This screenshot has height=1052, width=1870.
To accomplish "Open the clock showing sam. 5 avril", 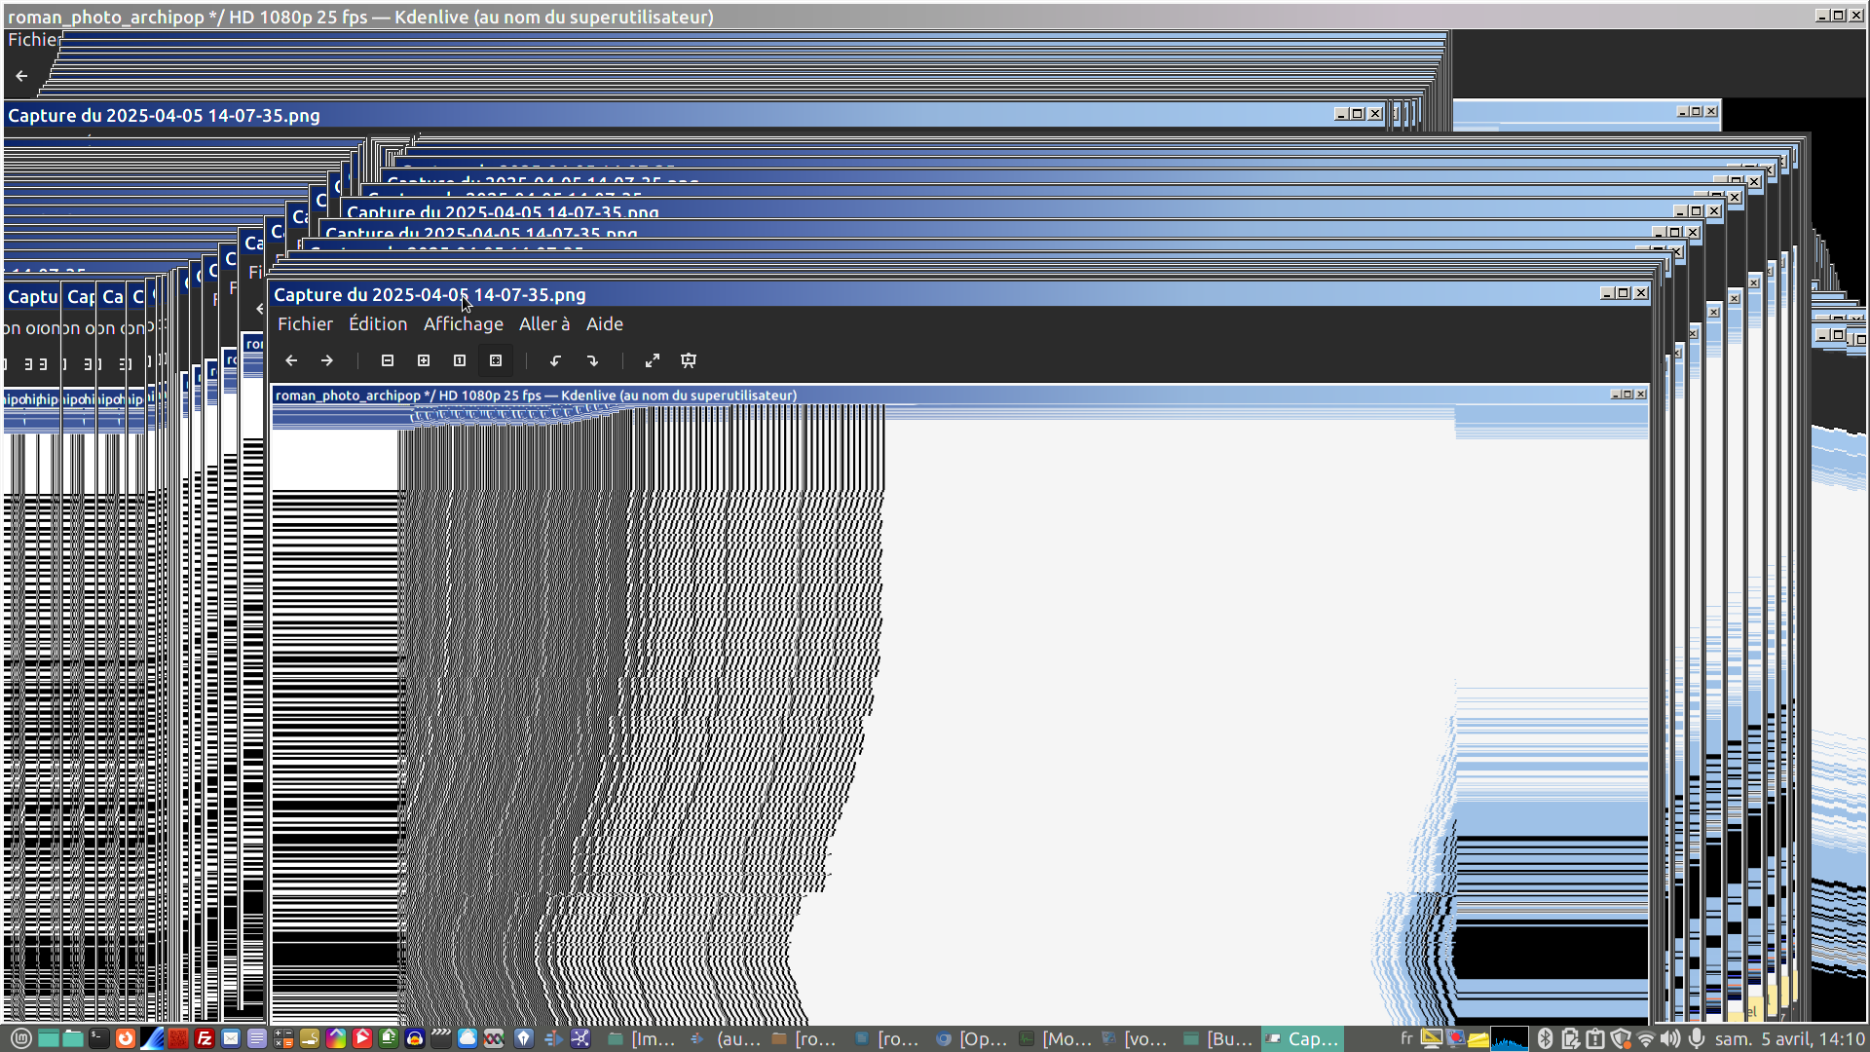I will (1789, 1038).
